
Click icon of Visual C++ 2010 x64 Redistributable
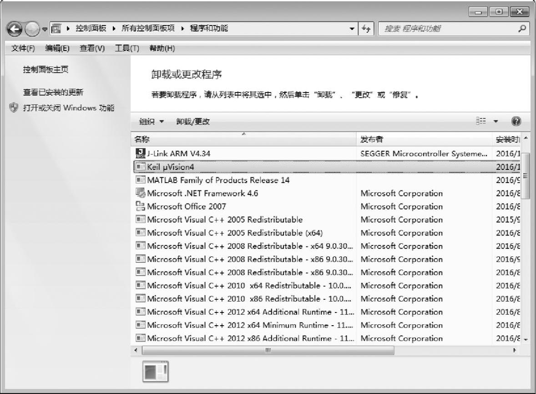tap(141, 285)
